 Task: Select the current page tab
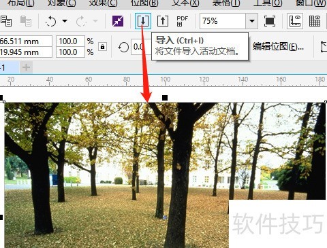coord(9,67)
